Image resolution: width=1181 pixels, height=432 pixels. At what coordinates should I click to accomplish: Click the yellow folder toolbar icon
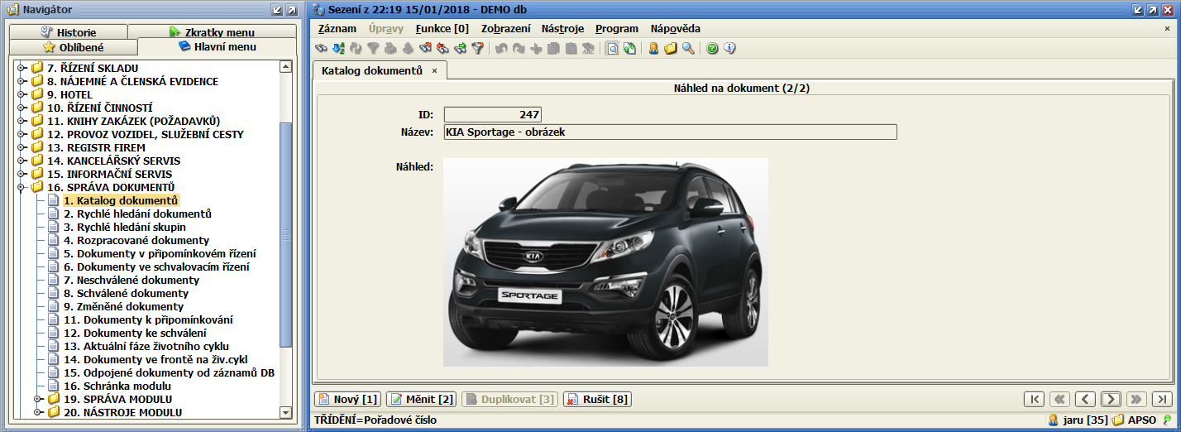coord(670,48)
